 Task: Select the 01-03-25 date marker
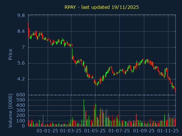click(71, 131)
